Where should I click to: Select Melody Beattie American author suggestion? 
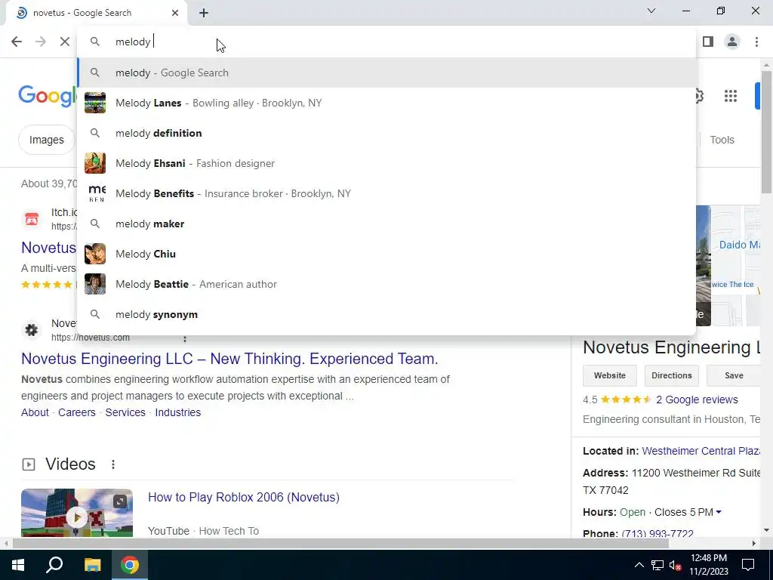point(386,284)
